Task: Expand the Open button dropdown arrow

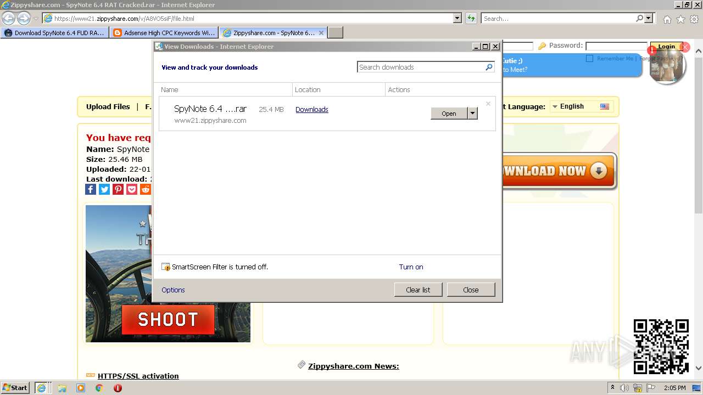Action: pyautogui.click(x=472, y=113)
